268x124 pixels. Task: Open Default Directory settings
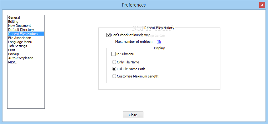coord(26,30)
